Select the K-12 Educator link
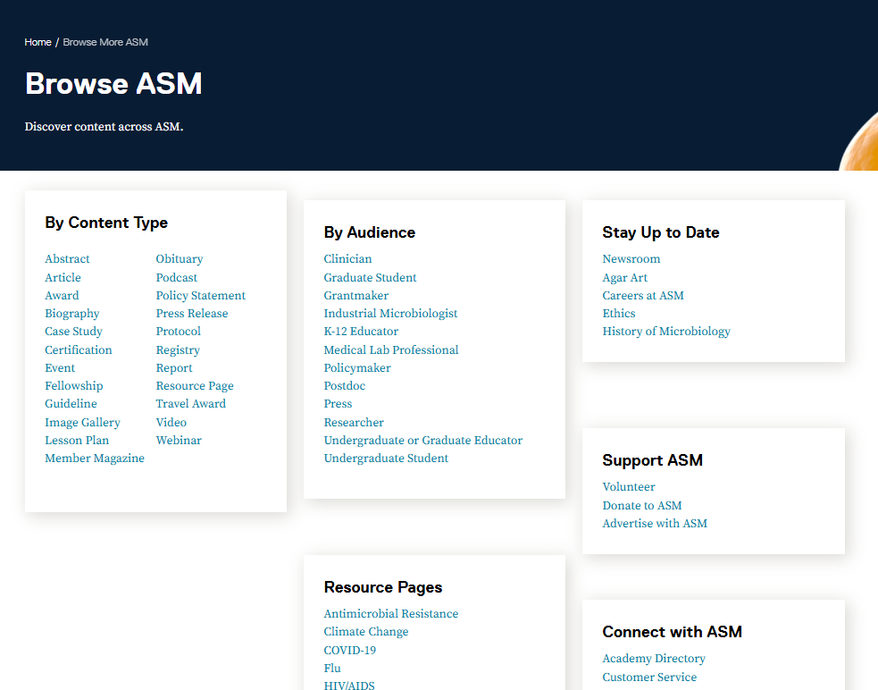The height and width of the screenshot is (690, 878). [361, 332]
